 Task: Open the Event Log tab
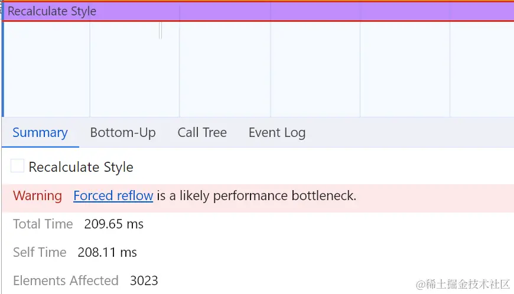click(277, 133)
